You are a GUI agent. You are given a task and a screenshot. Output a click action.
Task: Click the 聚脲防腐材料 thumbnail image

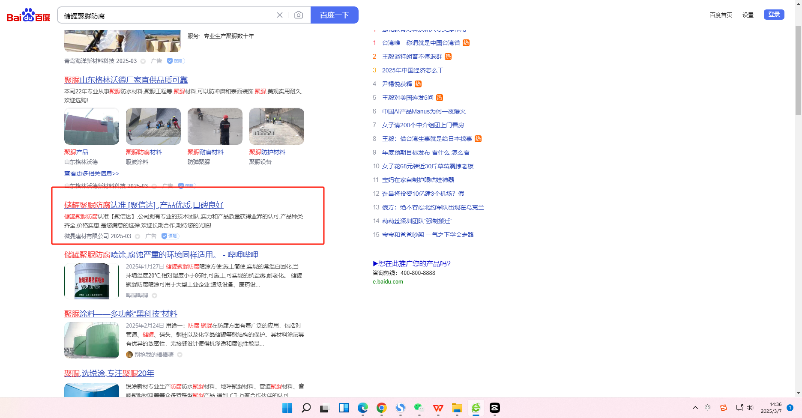coord(153,126)
